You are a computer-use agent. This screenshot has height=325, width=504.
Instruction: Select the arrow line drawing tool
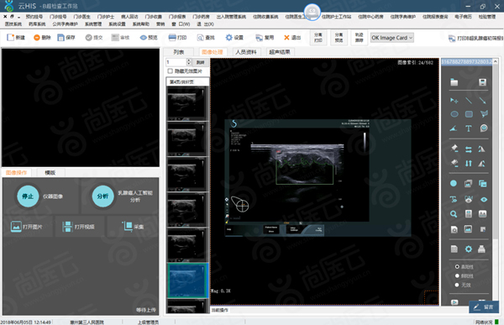482,101
